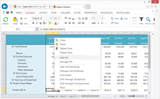The width and height of the screenshot is (160, 99).
Task: Click the zoom slider handle
Action: pos(134,96)
